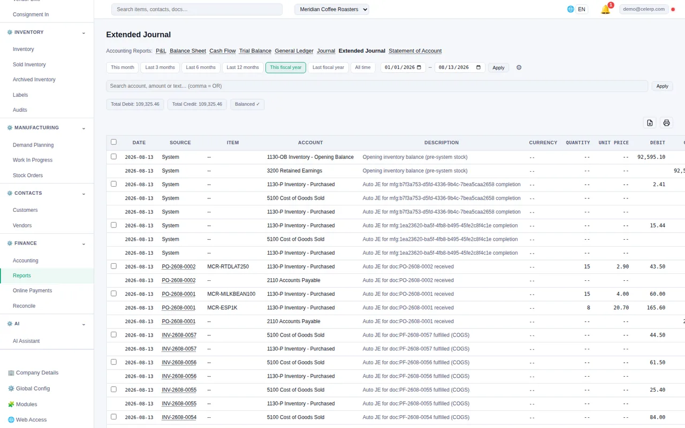Screen dimensions: 685x428
Task: Check the first INV-2608-0056 row checkbox
Action: pyautogui.click(x=113, y=362)
